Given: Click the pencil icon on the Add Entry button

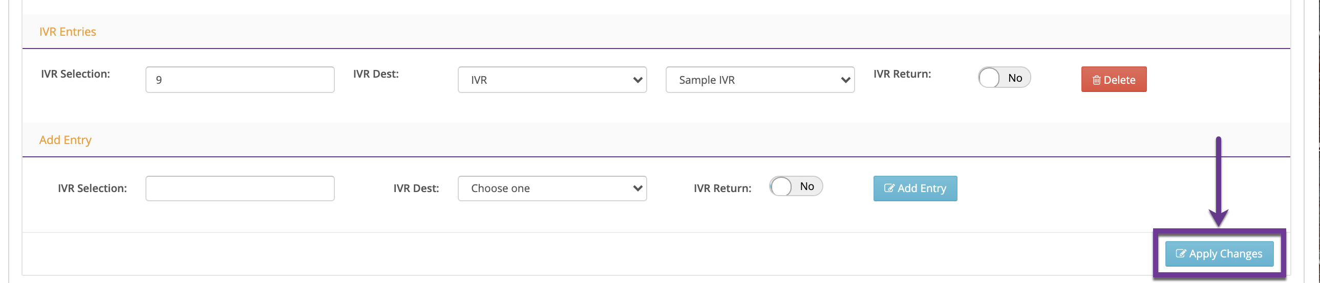Looking at the screenshot, I should click(x=889, y=188).
